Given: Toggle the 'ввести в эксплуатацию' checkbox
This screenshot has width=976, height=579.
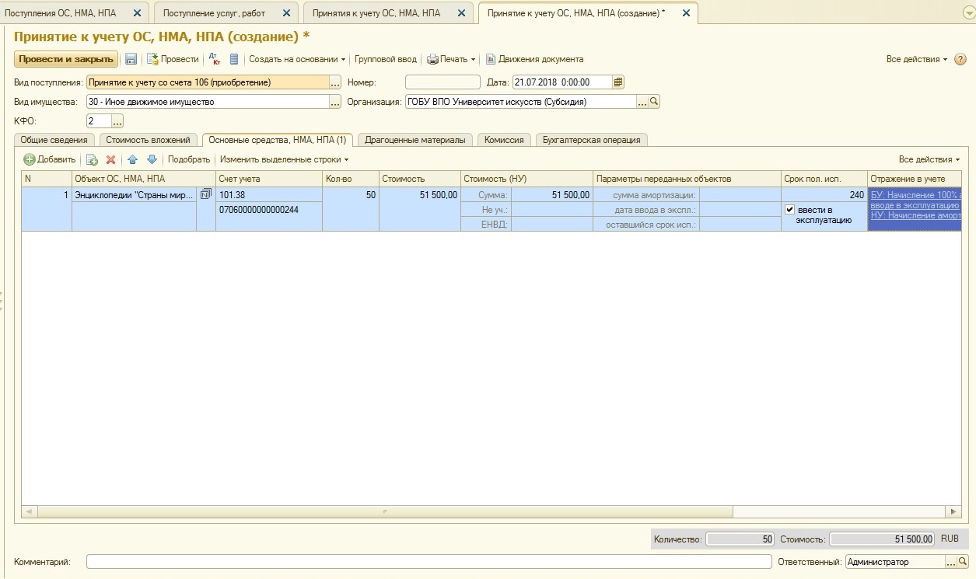Looking at the screenshot, I should point(790,210).
